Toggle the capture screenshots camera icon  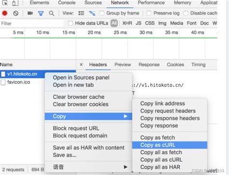30,13
